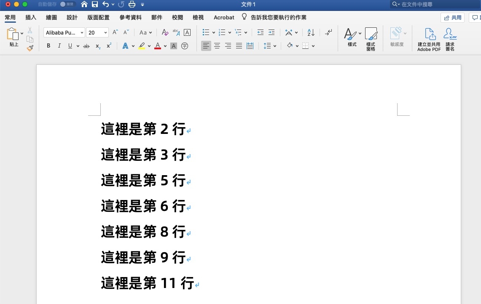This screenshot has width=481, height=304.
Task: Open the Change Case Aa dropdown
Action: [145, 32]
